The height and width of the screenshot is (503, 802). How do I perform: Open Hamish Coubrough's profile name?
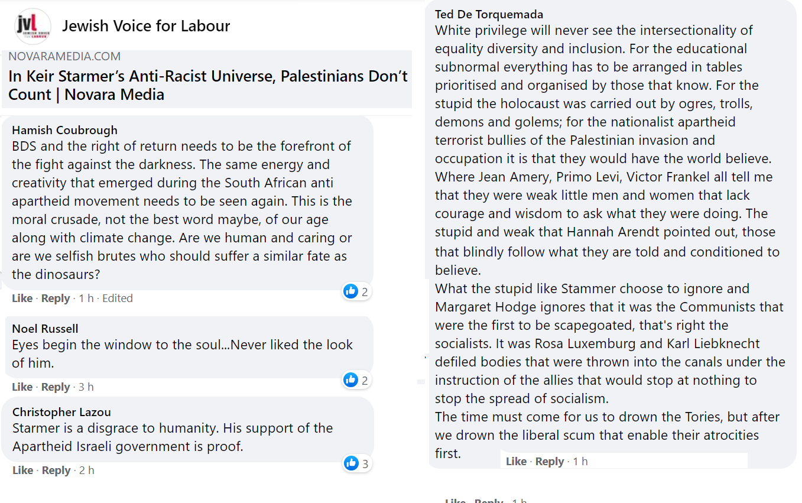point(64,130)
